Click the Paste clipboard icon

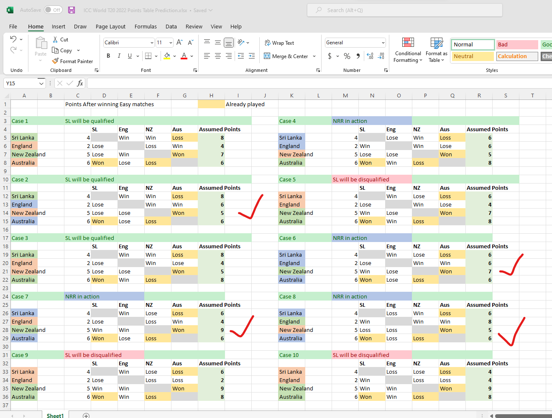pyautogui.click(x=41, y=43)
